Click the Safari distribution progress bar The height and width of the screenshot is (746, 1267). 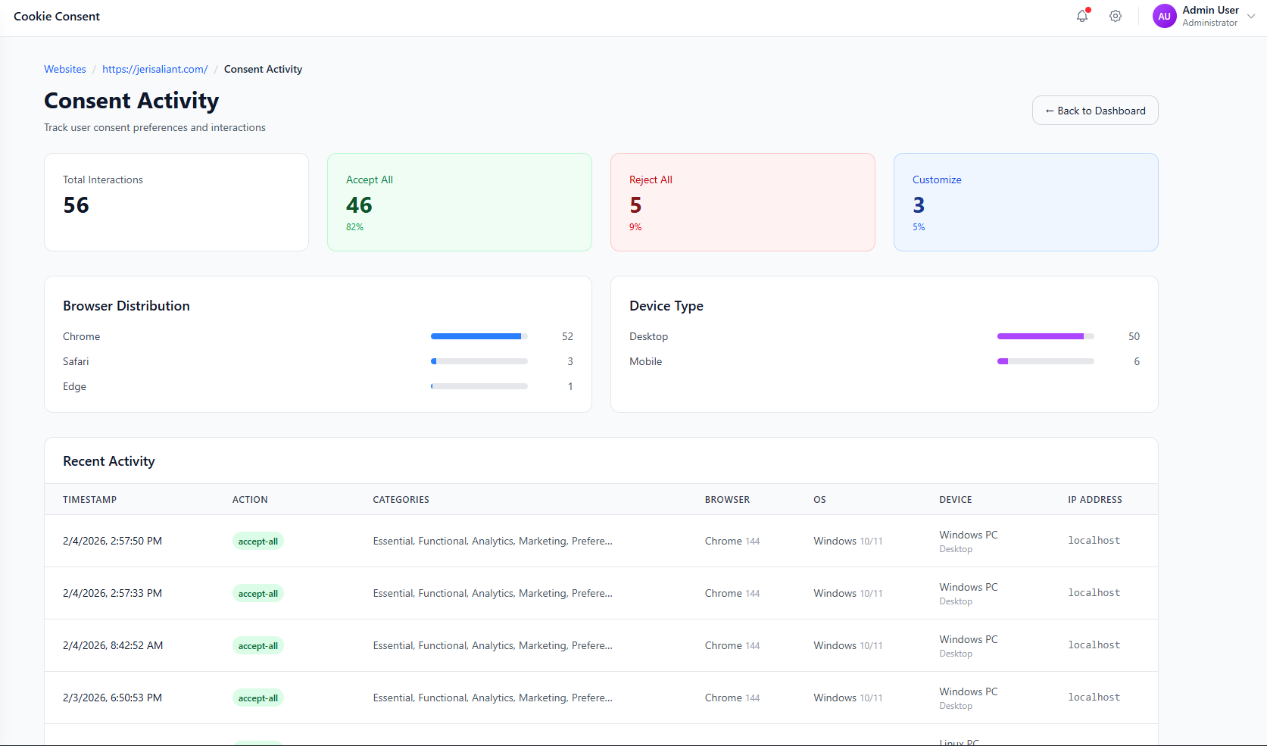point(479,361)
